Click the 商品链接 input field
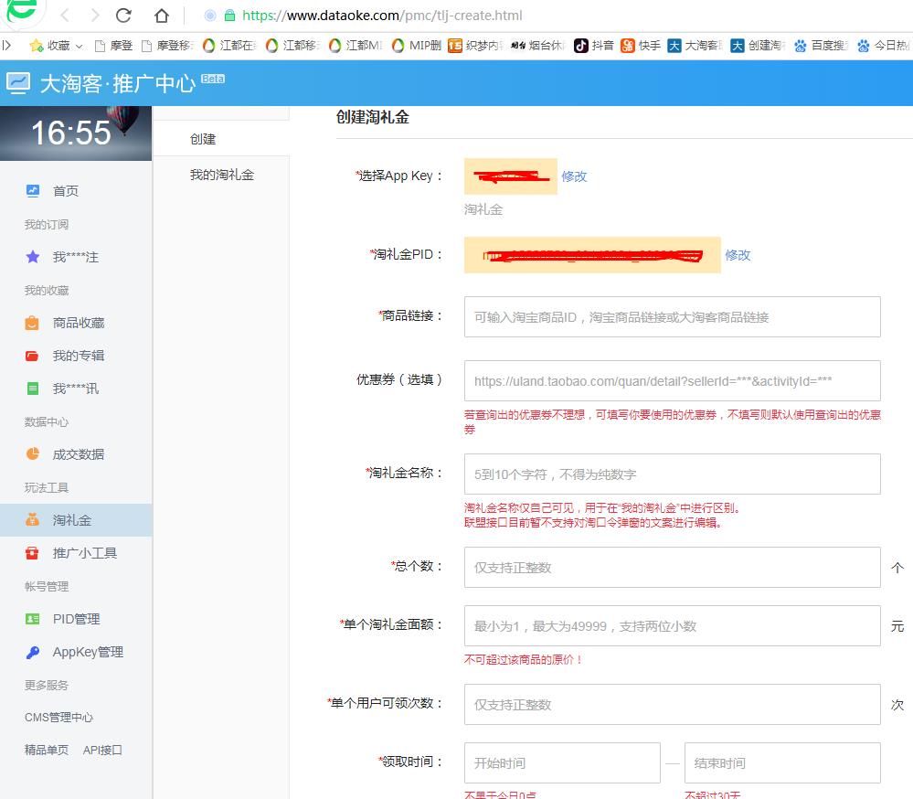Image resolution: width=913 pixels, height=799 pixels. 672,317
